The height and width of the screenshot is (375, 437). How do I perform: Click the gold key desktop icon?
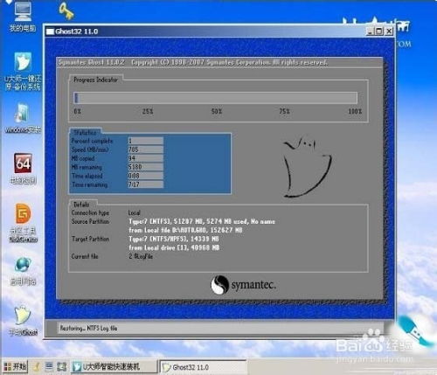coord(66,11)
